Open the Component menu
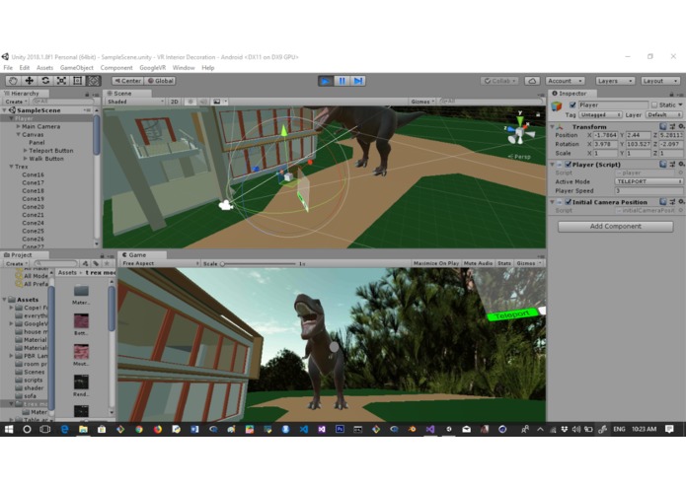 coord(116,68)
